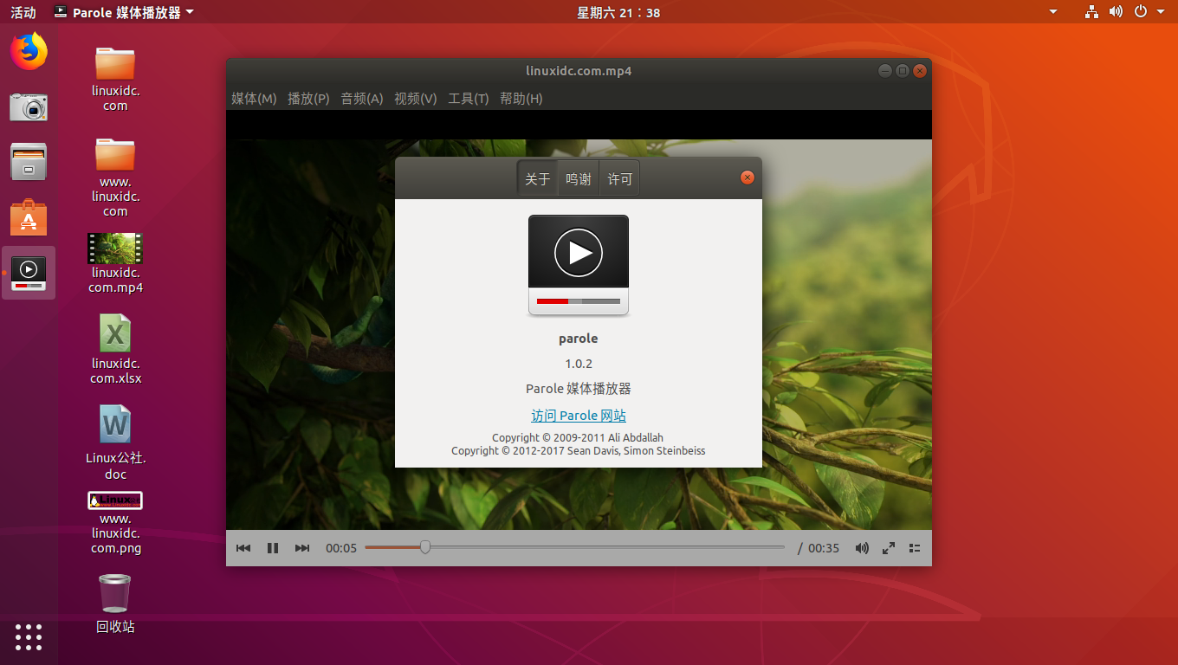
Task: Launch the screenshot camera app in dock
Action: click(x=29, y=107)
